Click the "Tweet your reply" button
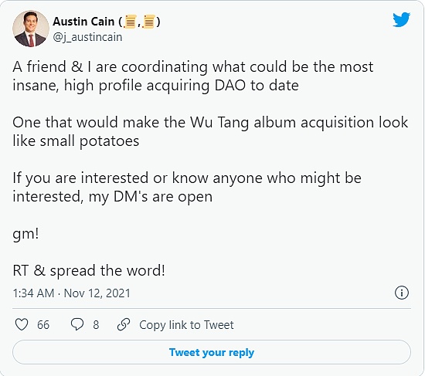This screenshot has height=376, width=425. [212, 352]
